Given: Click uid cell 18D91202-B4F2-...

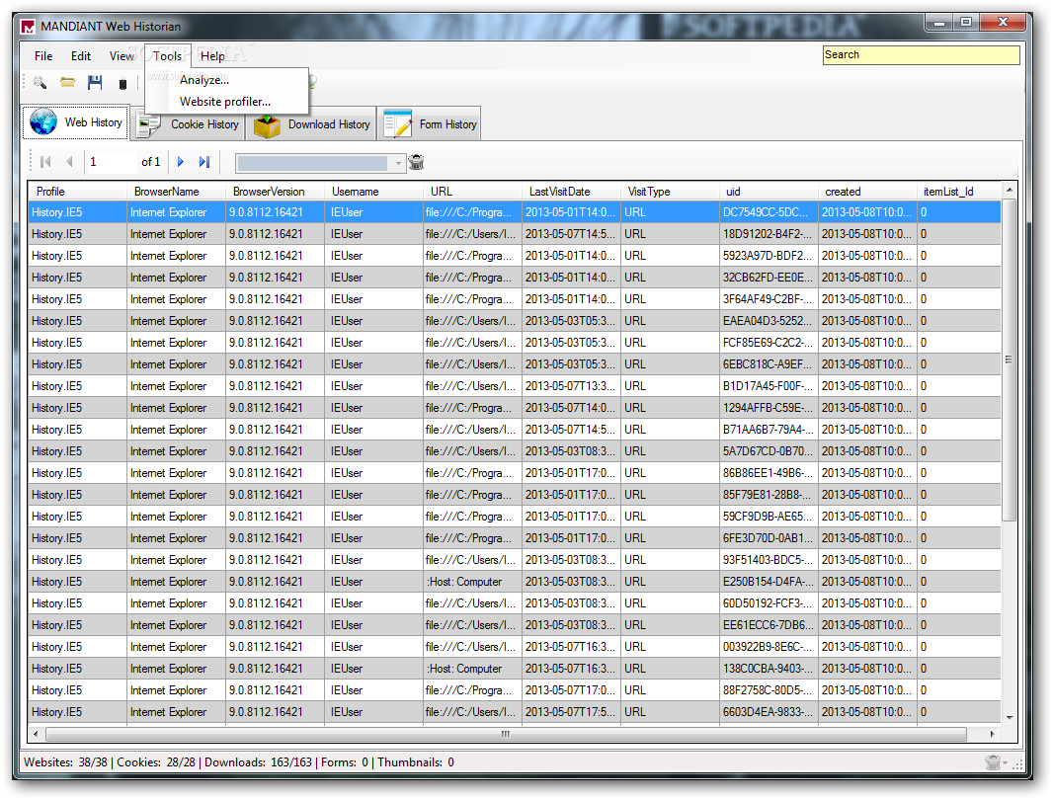Looking at the screenshot, I should (x=769, y=234).
